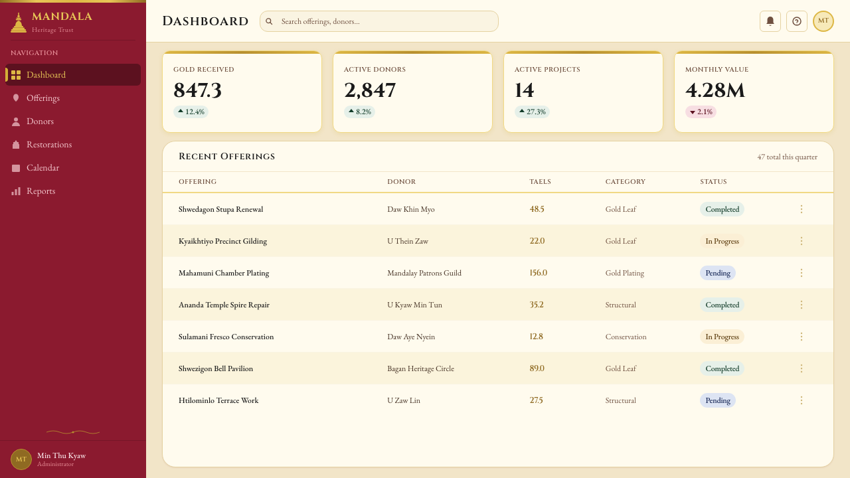Sort by the Taels column header

point(540,182)
